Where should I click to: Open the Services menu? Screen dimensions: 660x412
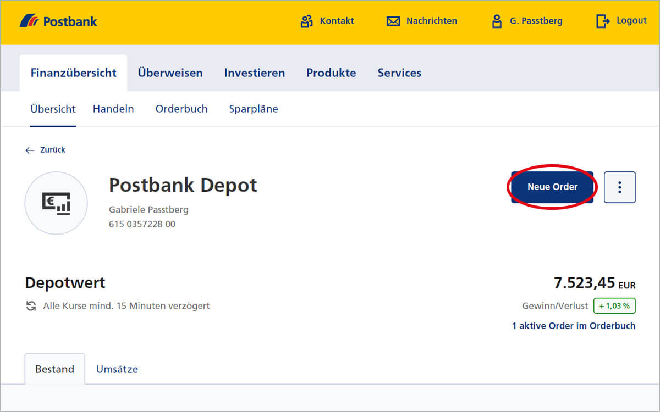(x=399, y=73)
